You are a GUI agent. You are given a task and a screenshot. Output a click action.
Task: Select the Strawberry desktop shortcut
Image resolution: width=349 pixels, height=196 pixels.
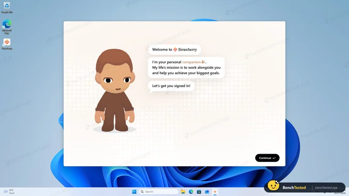(7, 44)
